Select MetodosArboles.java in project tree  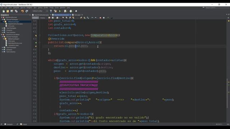[x=15, y=43]
